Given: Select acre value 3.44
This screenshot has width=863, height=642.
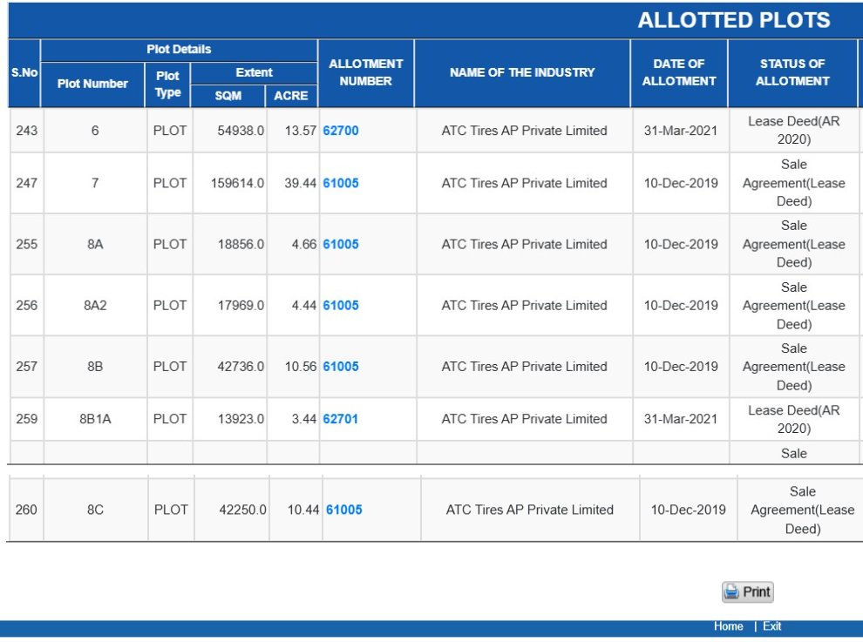Looking at the screenshot, I should 304,419.
